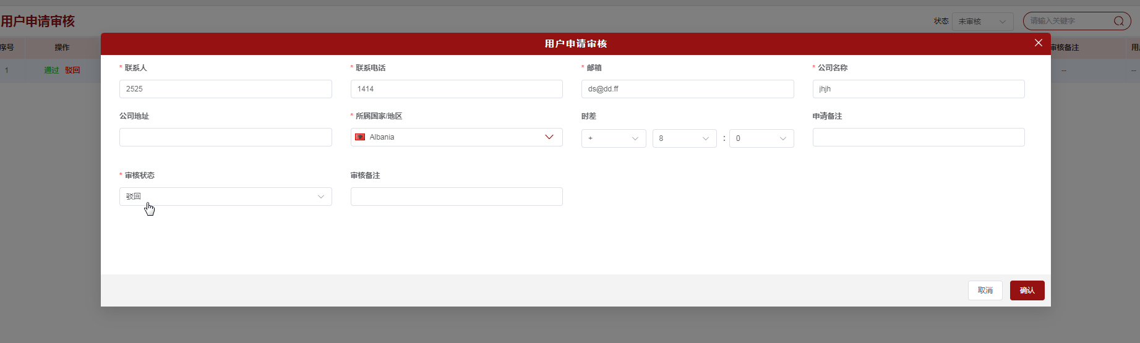Image resolution: width=1140 pixels, height=343 pixels.
Task: Focus the 联系电话 input field
Action: click(x=456, y=89)
